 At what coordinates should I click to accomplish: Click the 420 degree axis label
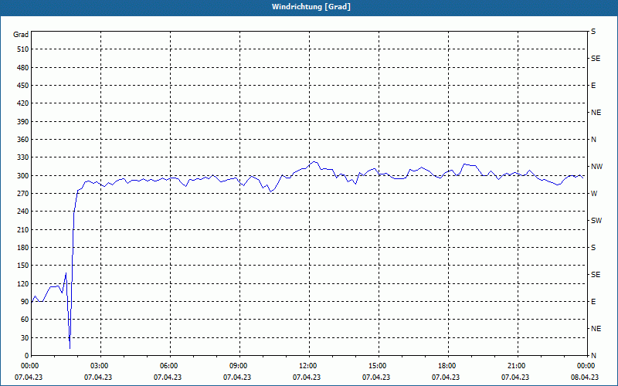pos(22,103)
